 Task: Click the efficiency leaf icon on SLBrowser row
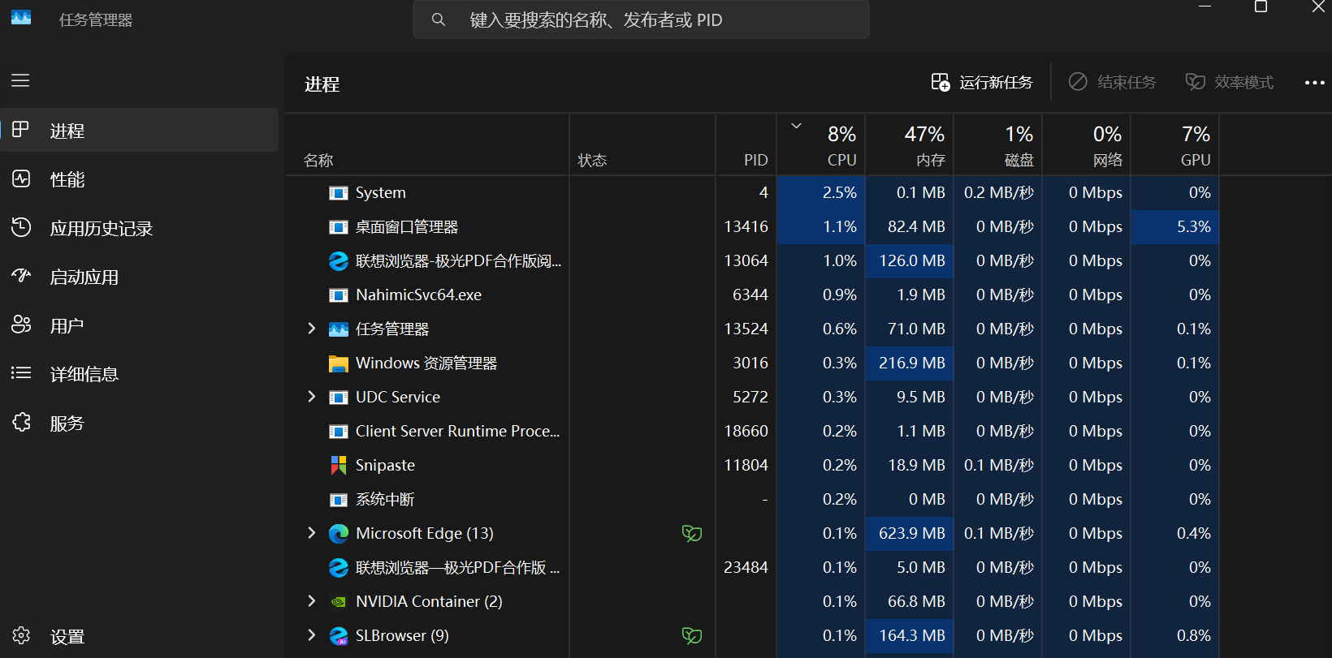[692, 635]
